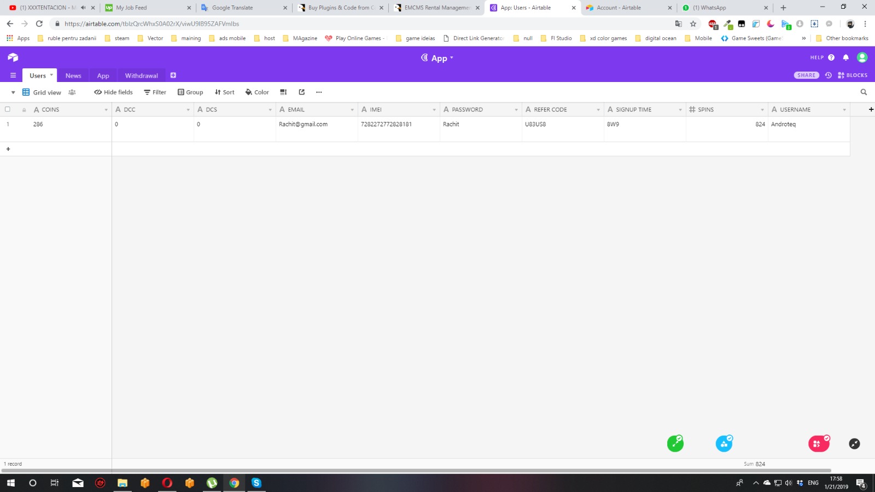Image resolution: width=875 pixels, height=492 pixels.
Task: Show hidden system tray icons
Action: click(x=756, y=483)
